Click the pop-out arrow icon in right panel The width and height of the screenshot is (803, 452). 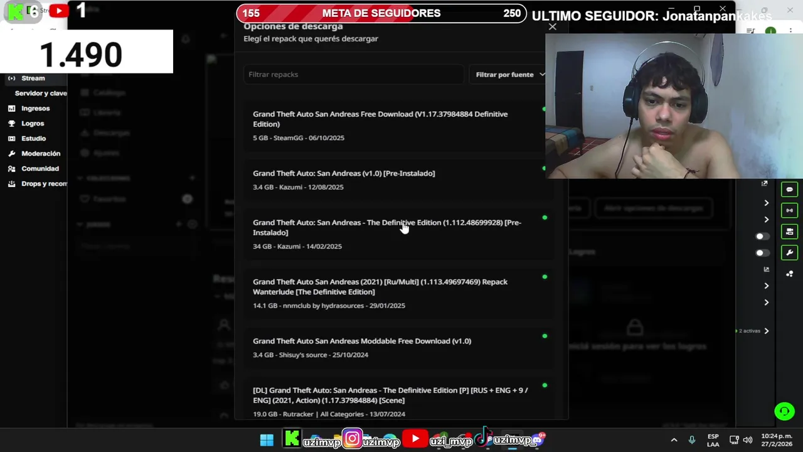coord(764,184)
